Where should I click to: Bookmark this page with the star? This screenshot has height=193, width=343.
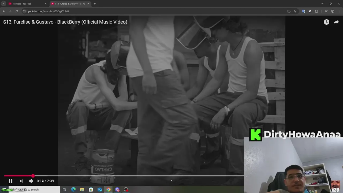coord(295,11)
